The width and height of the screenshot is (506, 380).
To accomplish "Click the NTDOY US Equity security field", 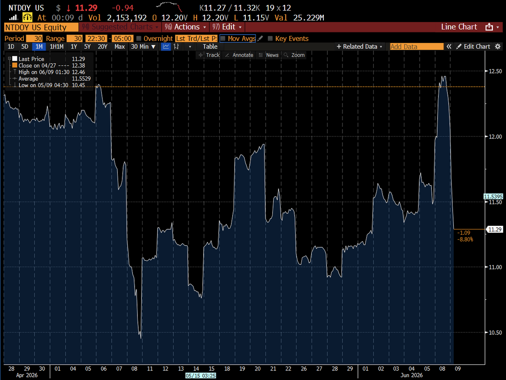I will pos(41,27).
